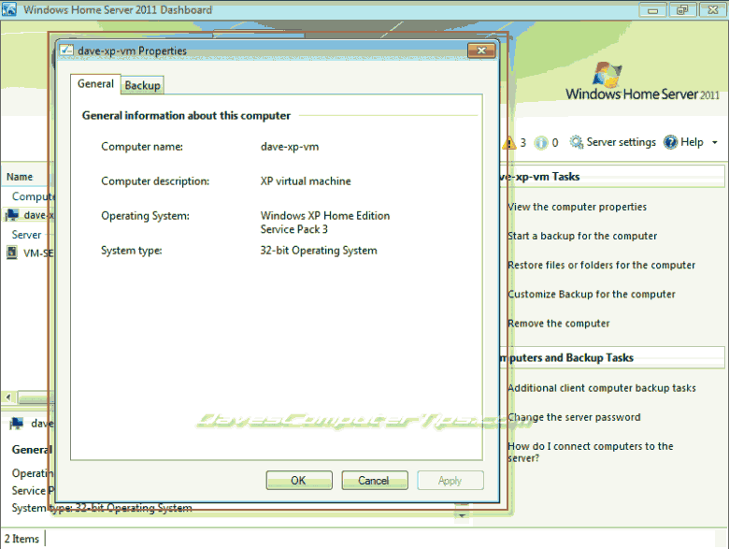This screenshot has width=729, height=549.
Task: Click the 2 Items status bar text
Action: [x=21, y=539]
